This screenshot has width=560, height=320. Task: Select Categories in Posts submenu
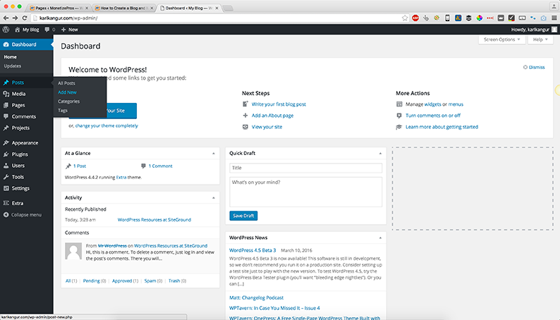[x=68, y=101]
